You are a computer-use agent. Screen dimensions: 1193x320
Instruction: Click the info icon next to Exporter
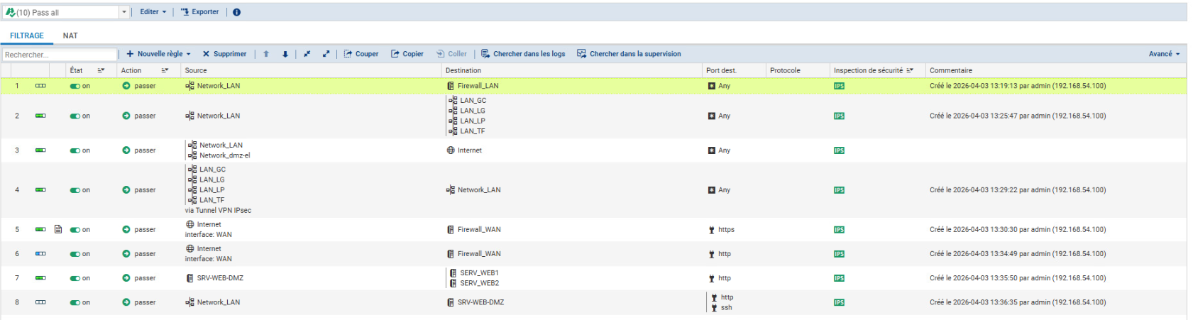coord(236,12)
